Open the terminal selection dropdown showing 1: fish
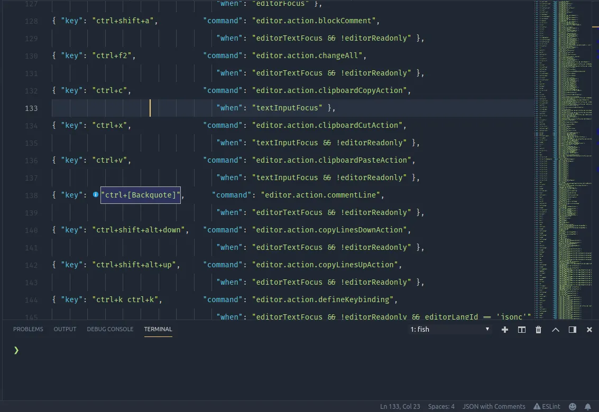 coord(449,329)
